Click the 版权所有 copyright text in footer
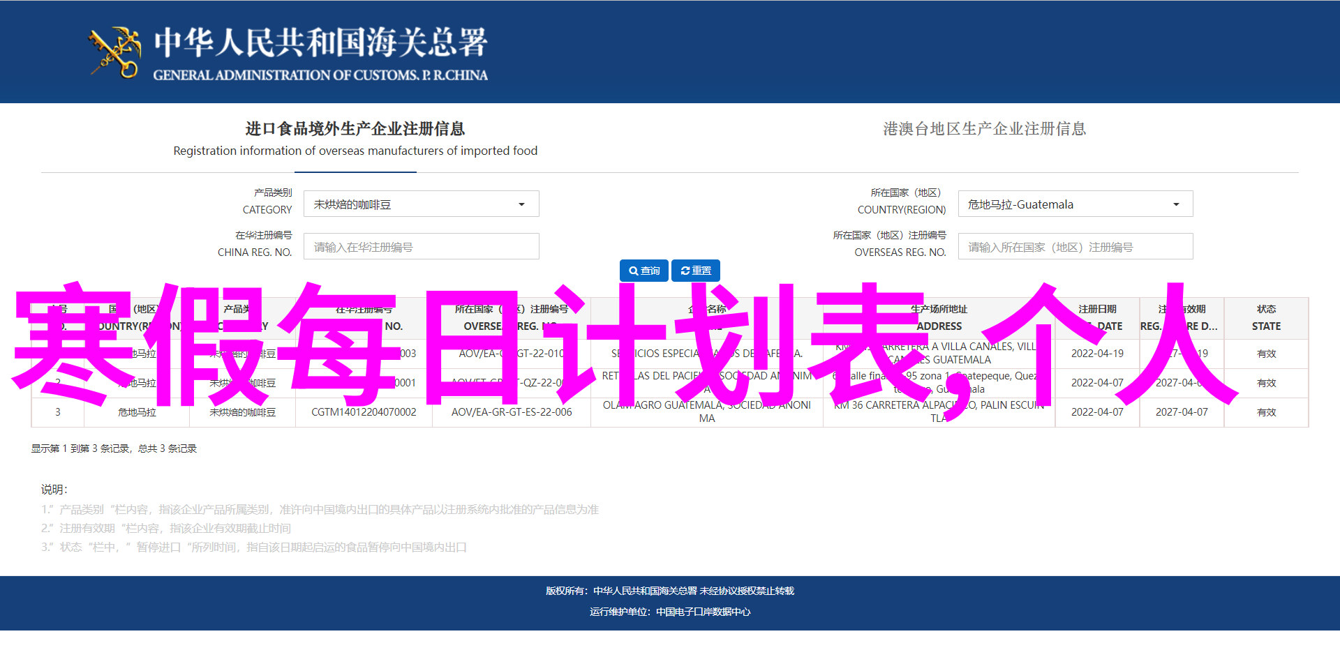Viewport: 1340px width, 657px height. point(669,591)
